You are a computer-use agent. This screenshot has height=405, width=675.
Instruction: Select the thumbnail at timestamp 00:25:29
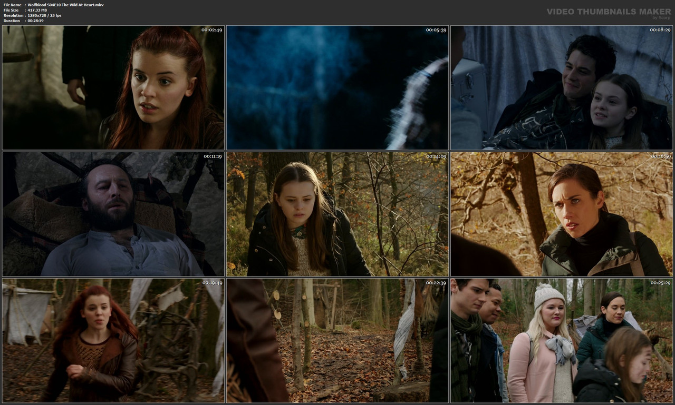tap(562, 340)
